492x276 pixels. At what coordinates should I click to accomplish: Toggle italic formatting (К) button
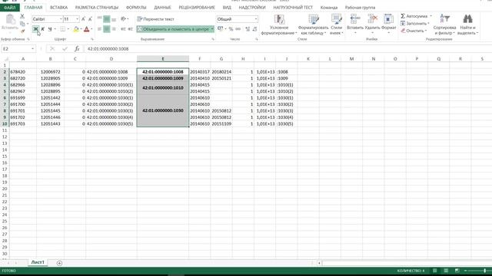(x=43, y=29)
